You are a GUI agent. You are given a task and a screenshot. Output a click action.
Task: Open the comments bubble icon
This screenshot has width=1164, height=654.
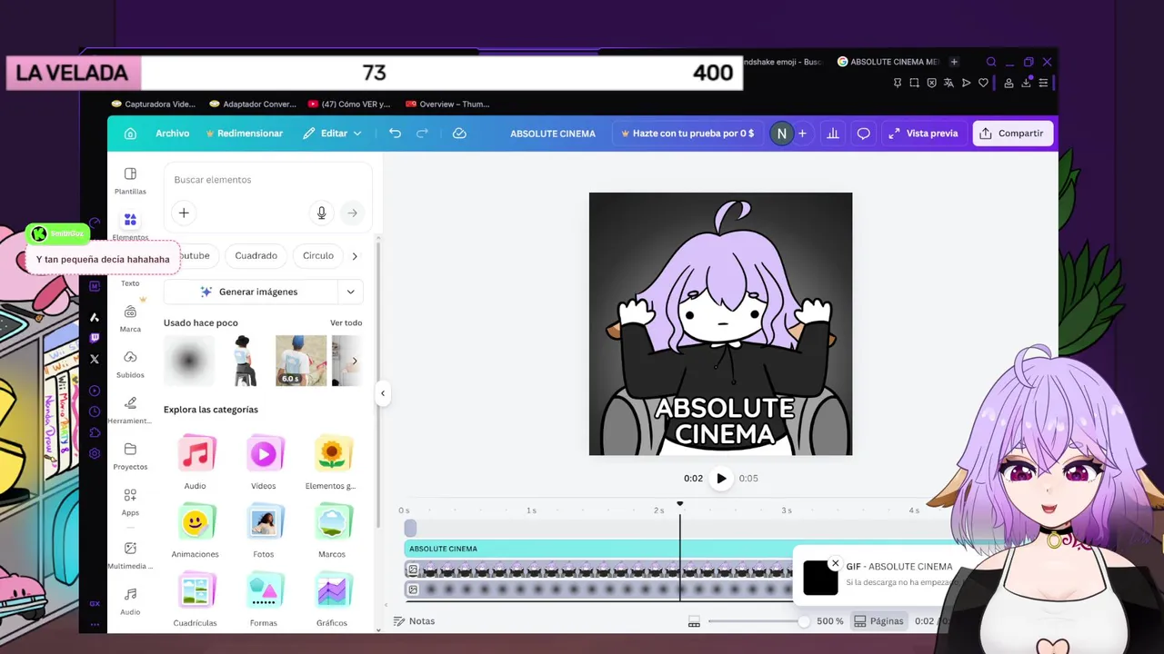tap(863, 134)
